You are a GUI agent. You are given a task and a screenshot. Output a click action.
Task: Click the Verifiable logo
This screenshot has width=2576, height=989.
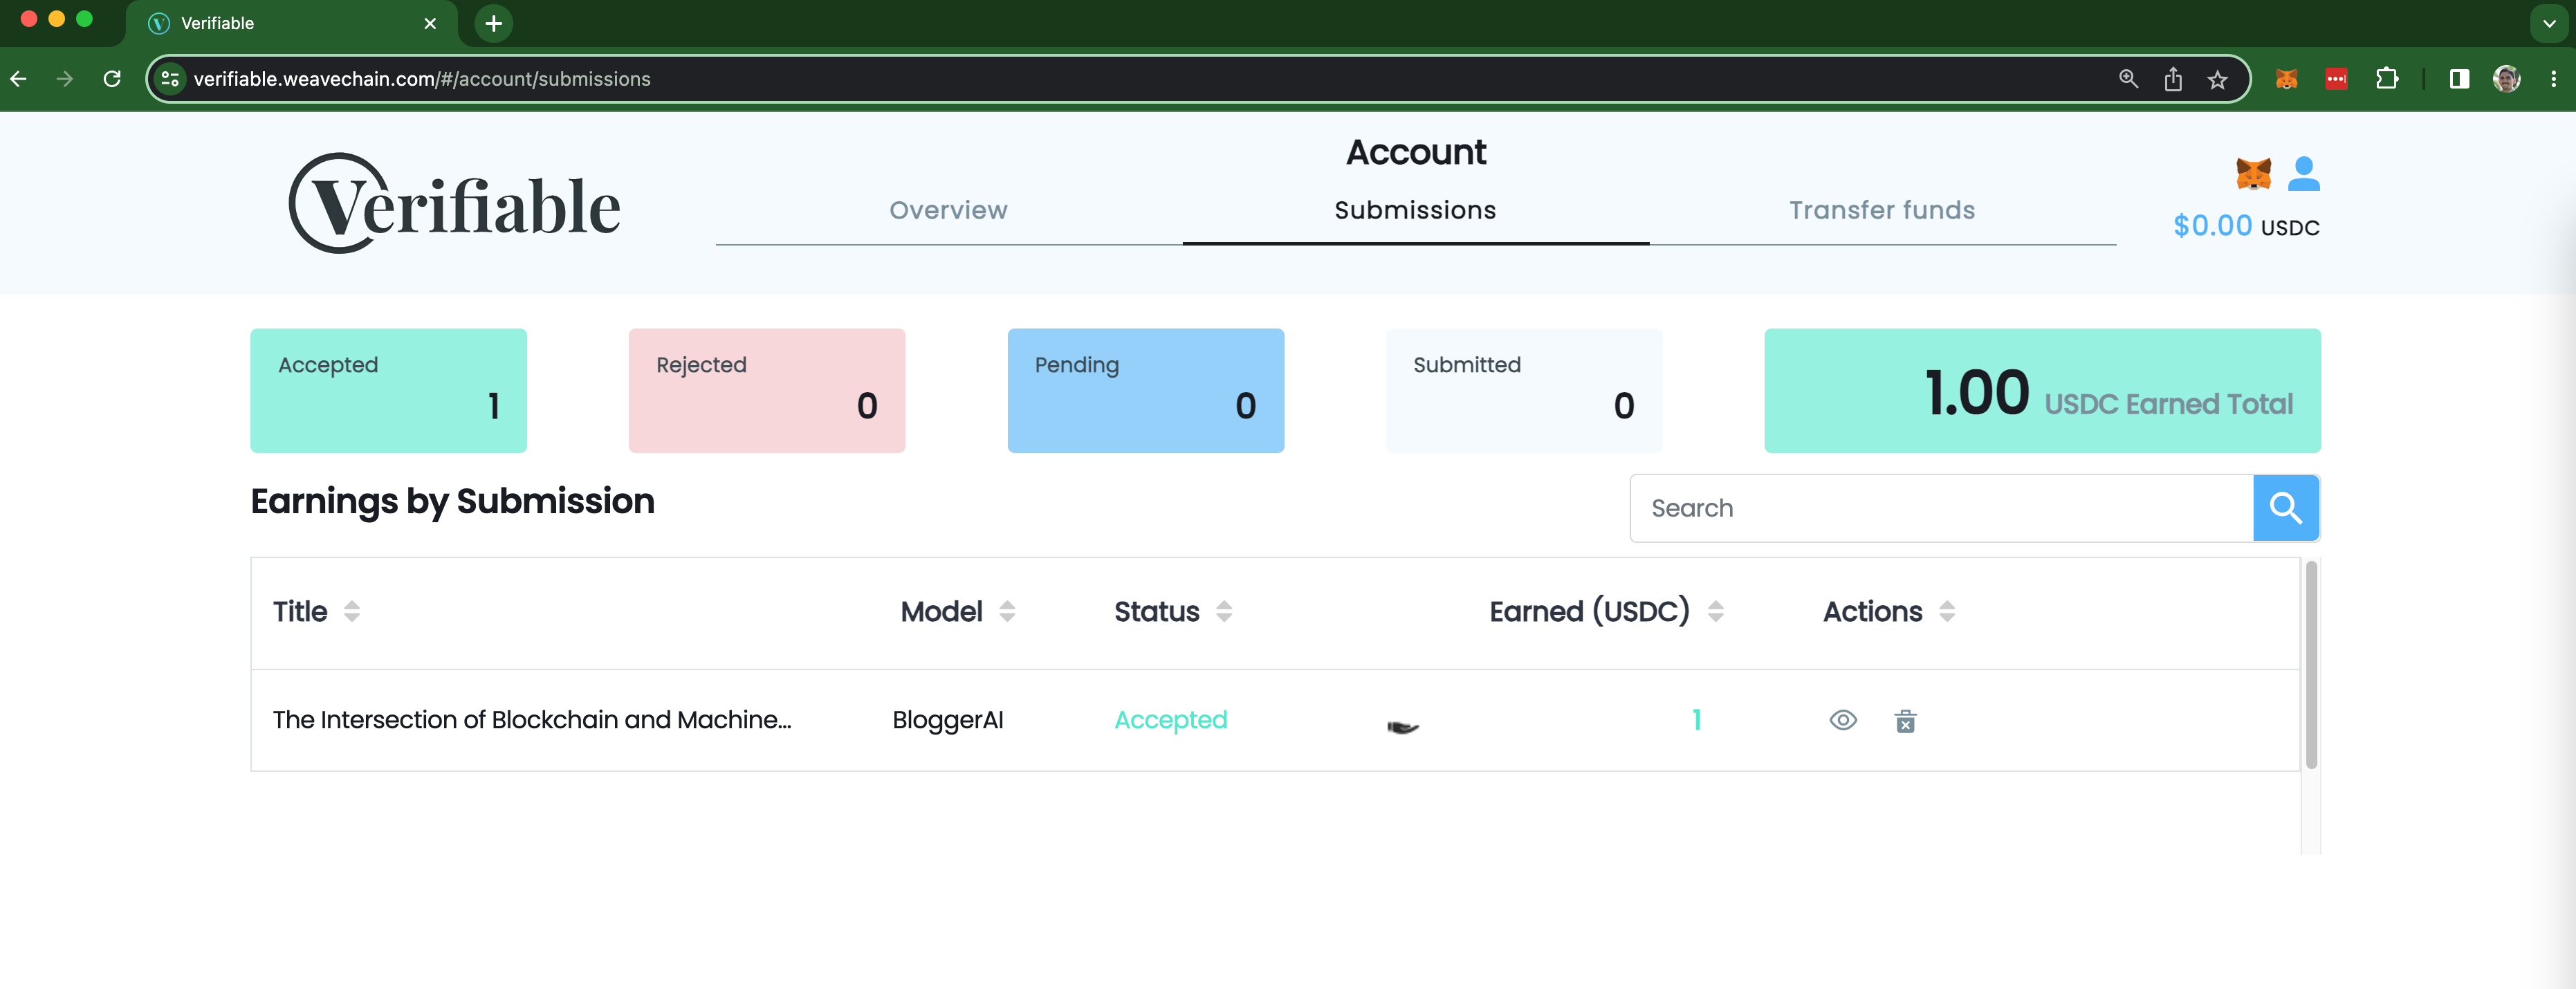[455, 204]
